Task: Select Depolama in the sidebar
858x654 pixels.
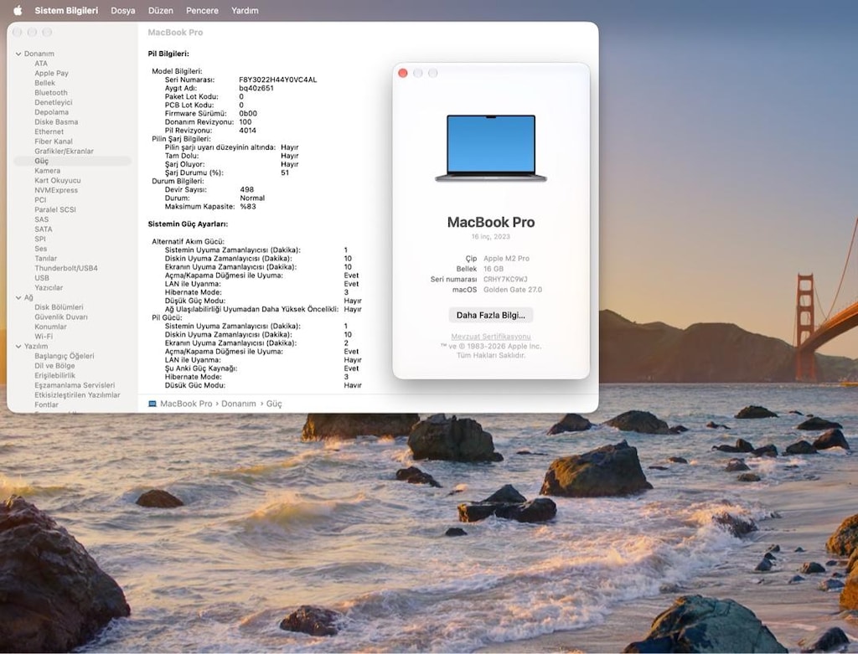Action: click(x=51, y=112)
